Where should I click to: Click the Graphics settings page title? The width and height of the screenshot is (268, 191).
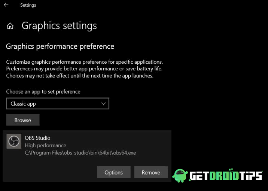click(59, 25)
